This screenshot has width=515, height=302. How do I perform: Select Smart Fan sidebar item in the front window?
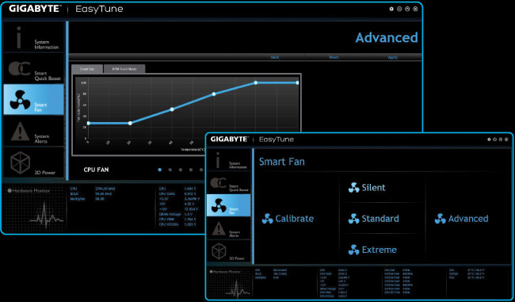(x=229, y=205)
